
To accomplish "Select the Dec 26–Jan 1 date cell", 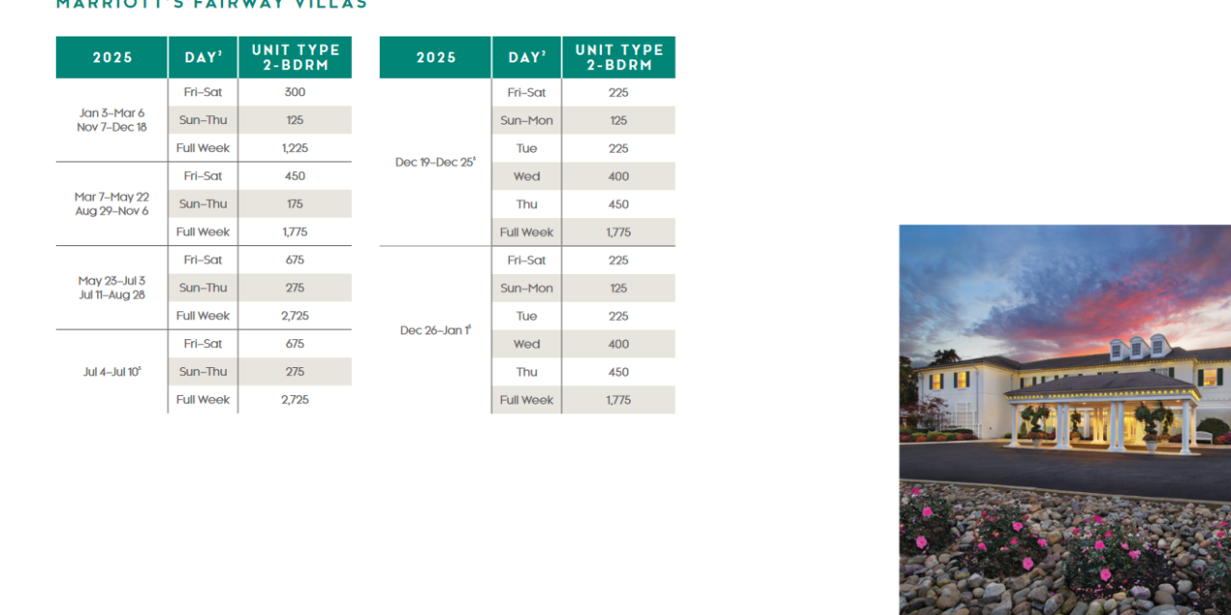I will coord(436,331).
